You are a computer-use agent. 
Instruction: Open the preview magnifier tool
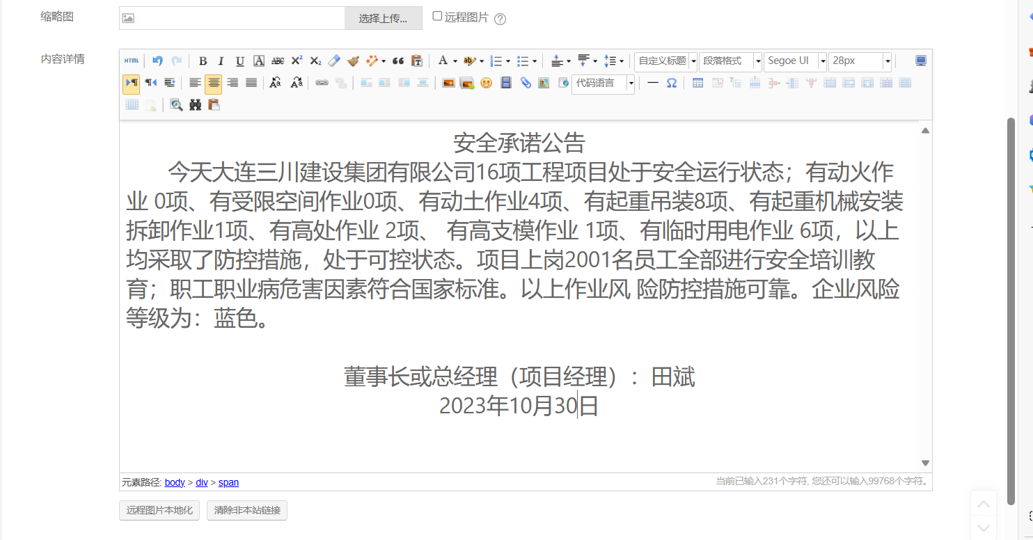click(x=177, y=105)
